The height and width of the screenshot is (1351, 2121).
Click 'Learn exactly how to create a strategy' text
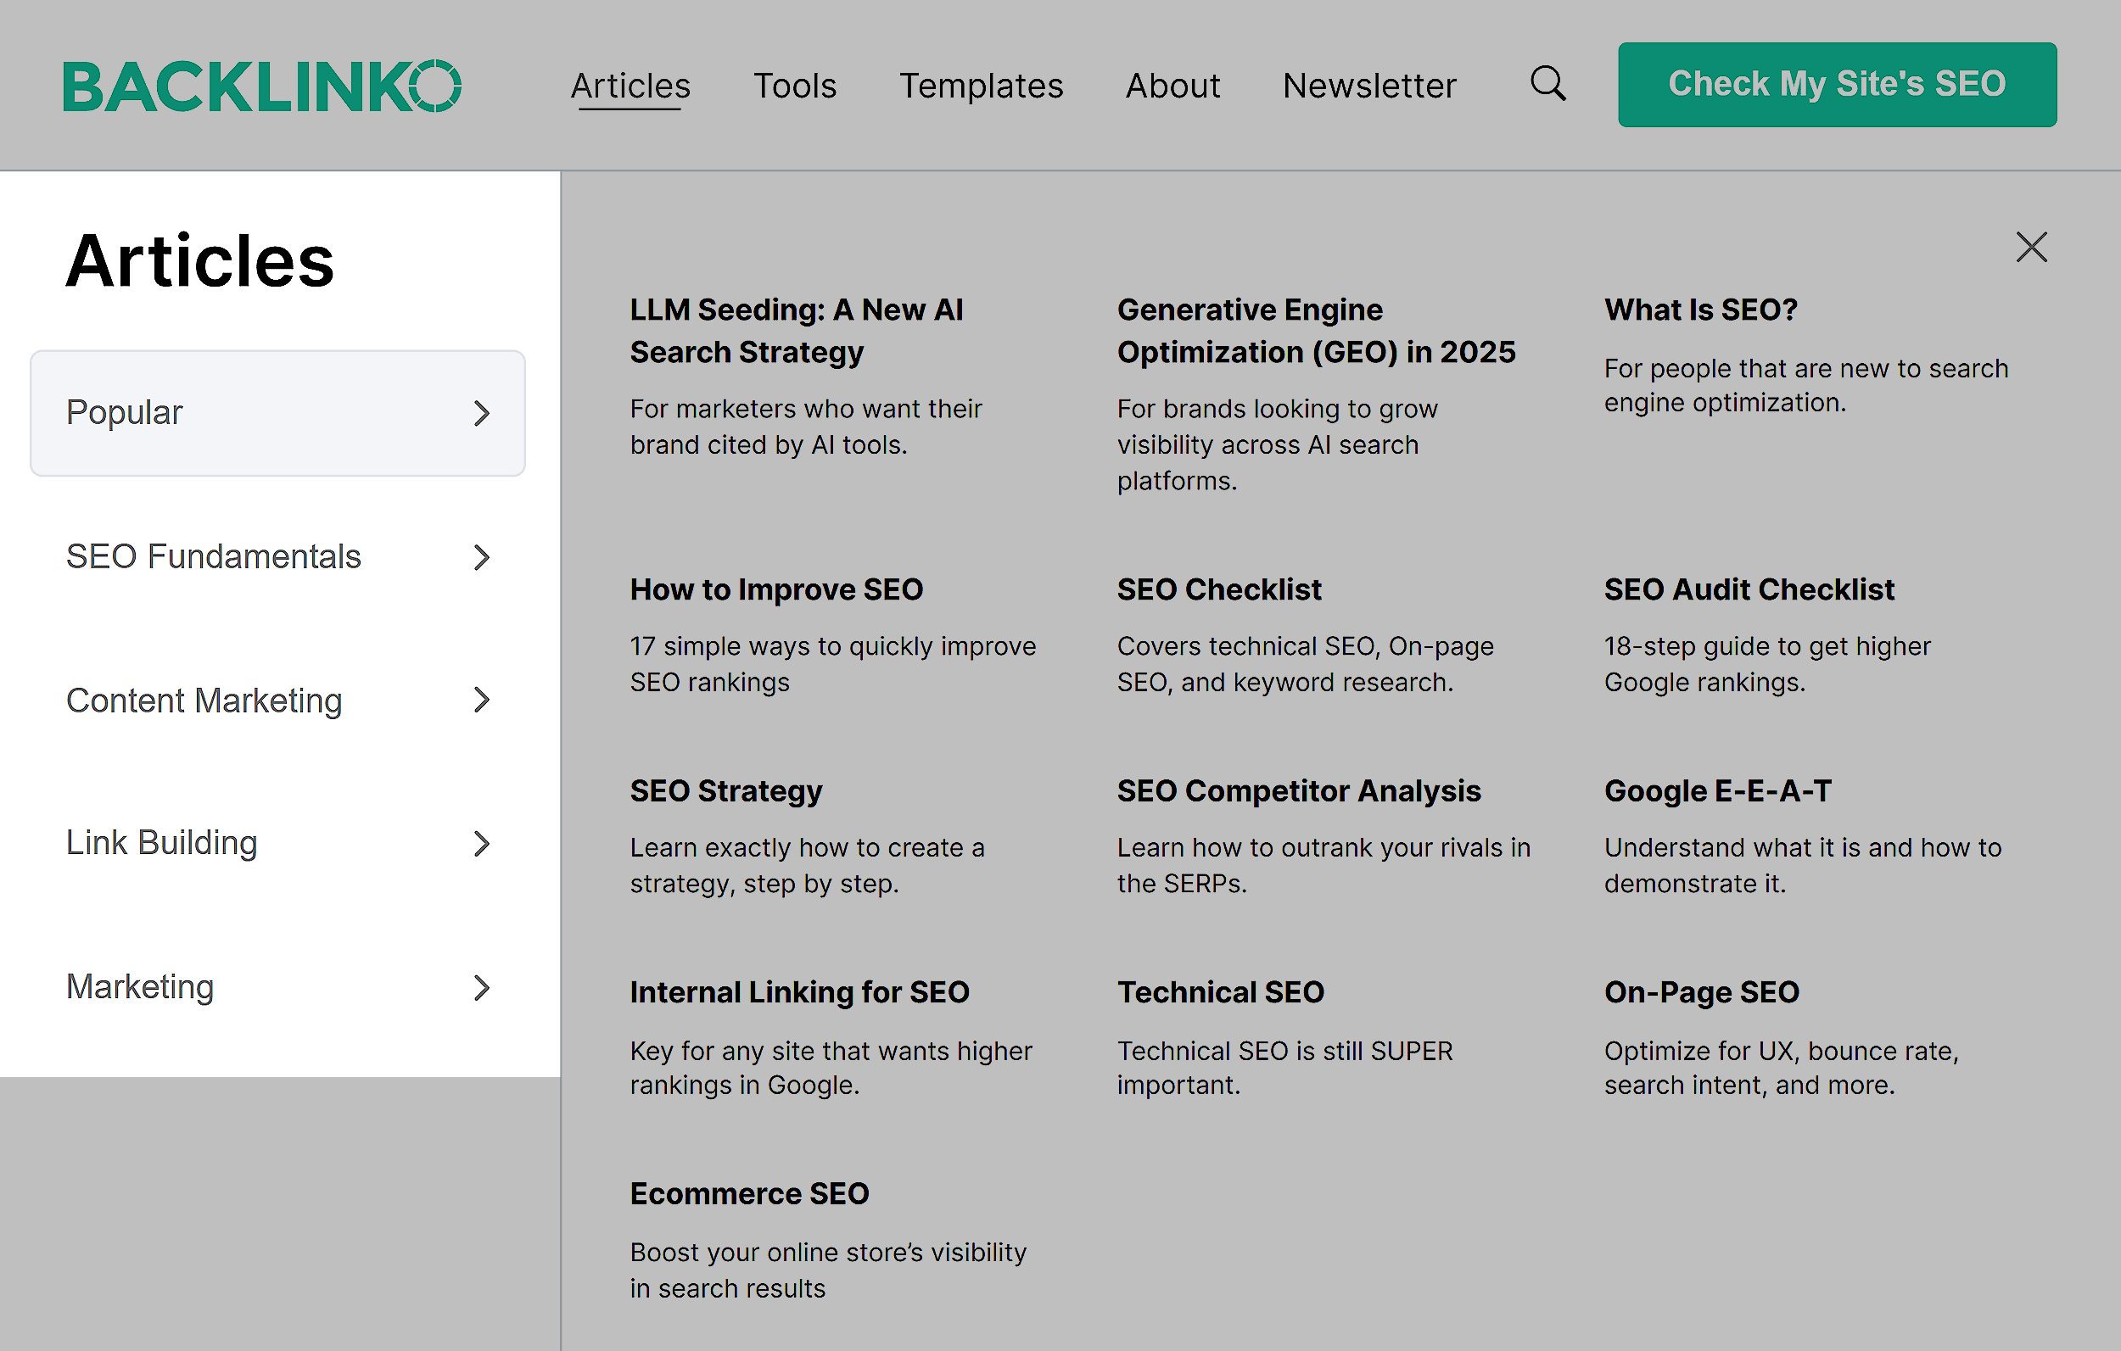pyautogui.click(x=807, y=865)
